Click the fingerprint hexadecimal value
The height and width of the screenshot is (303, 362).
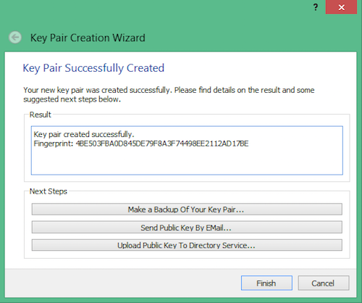162,144
